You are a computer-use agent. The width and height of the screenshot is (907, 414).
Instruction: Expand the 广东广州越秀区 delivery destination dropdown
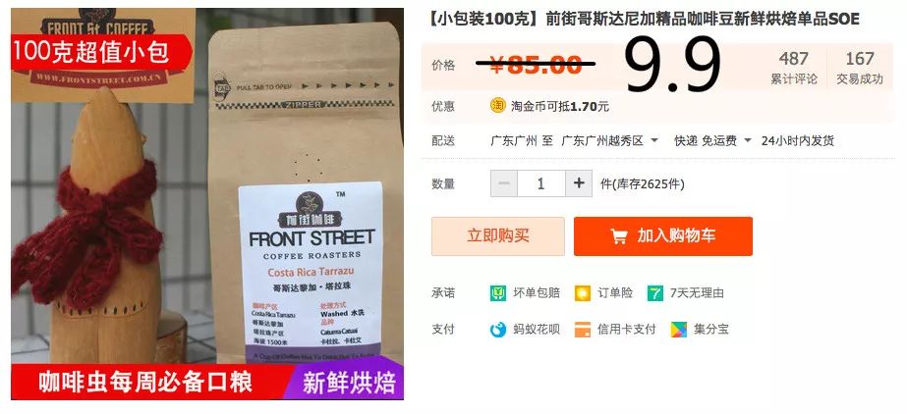[610, 140]
